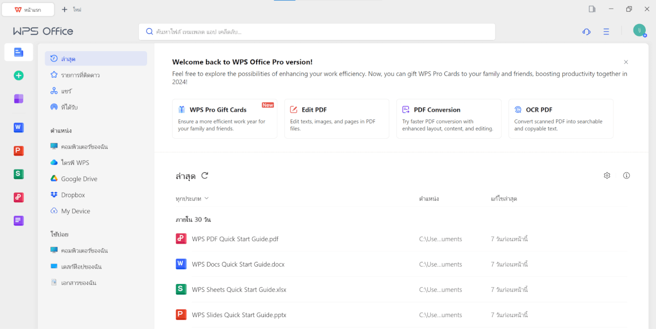
Task: Open the WPS Pro Gift Cards card
Action: coord(224,119)
